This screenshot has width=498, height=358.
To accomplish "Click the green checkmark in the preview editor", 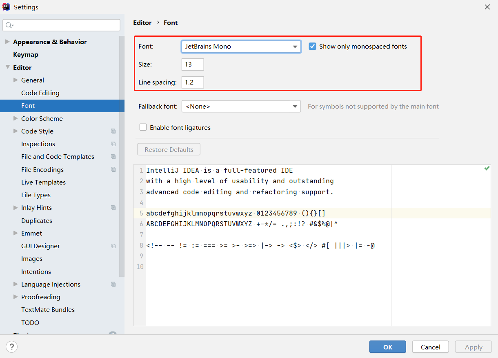I will click(x=487, y=168).
